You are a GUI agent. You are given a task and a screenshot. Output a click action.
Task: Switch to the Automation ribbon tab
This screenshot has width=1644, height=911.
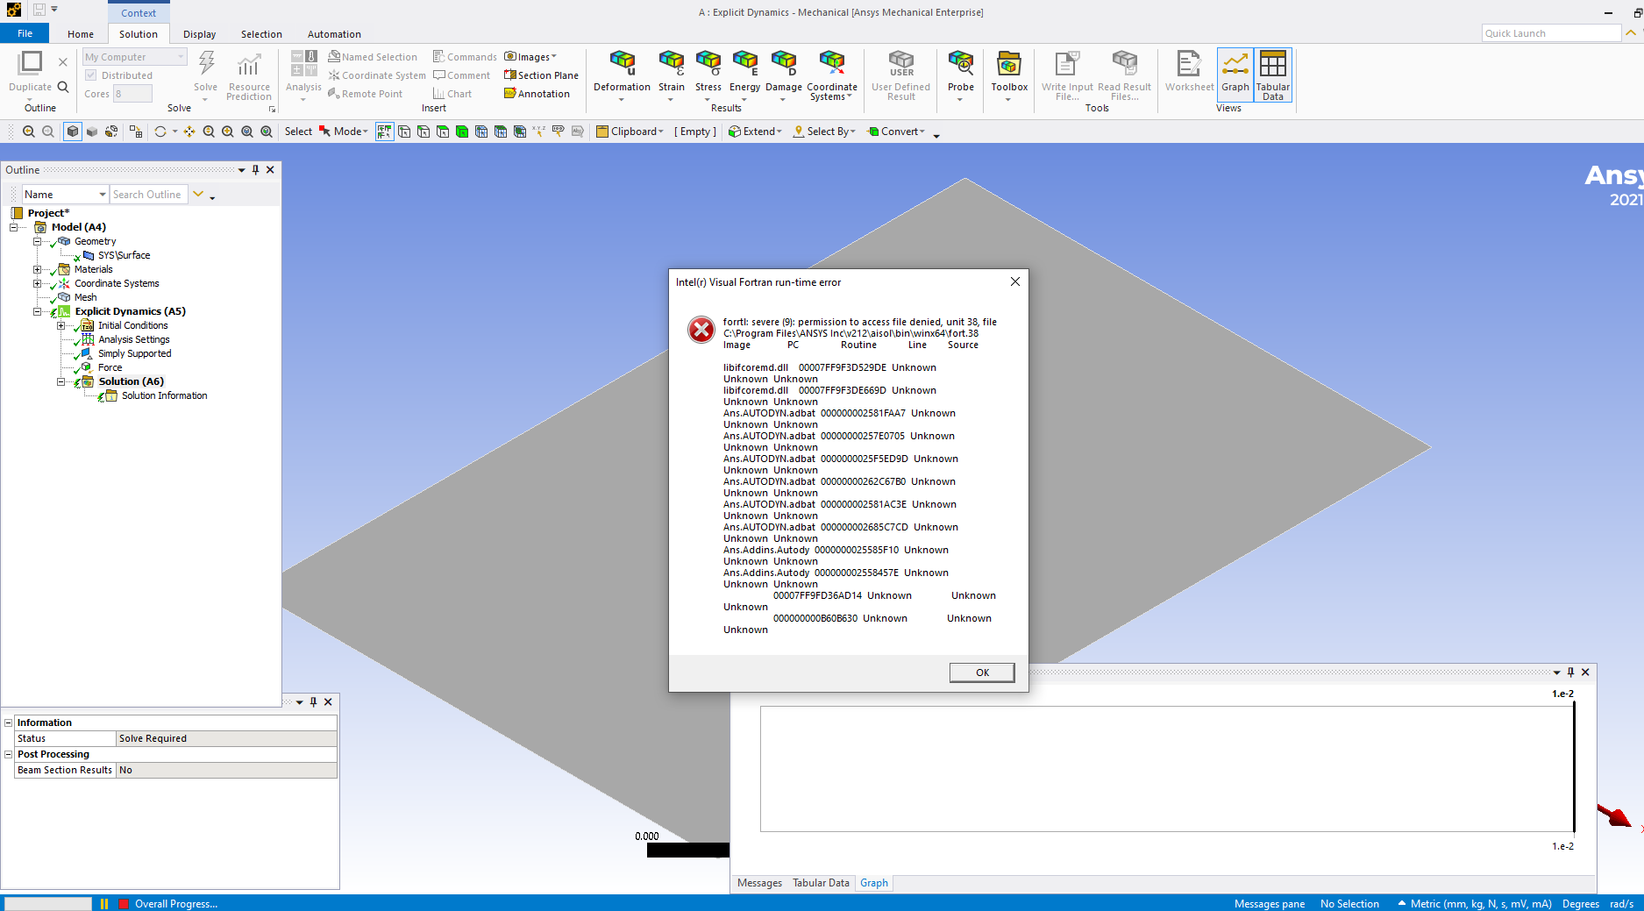coord(334,34)
